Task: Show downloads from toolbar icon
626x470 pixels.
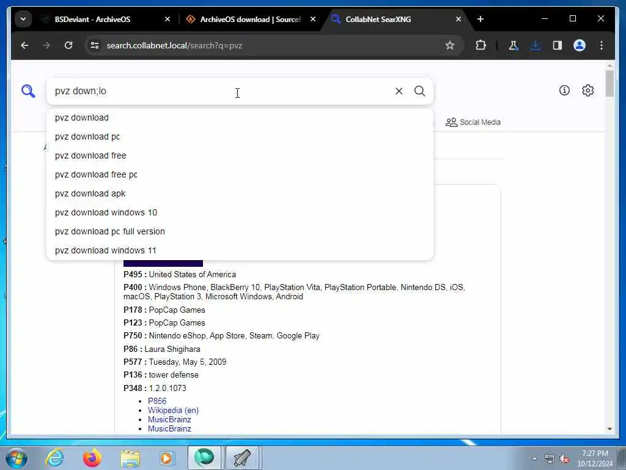Action: point(536,45)
